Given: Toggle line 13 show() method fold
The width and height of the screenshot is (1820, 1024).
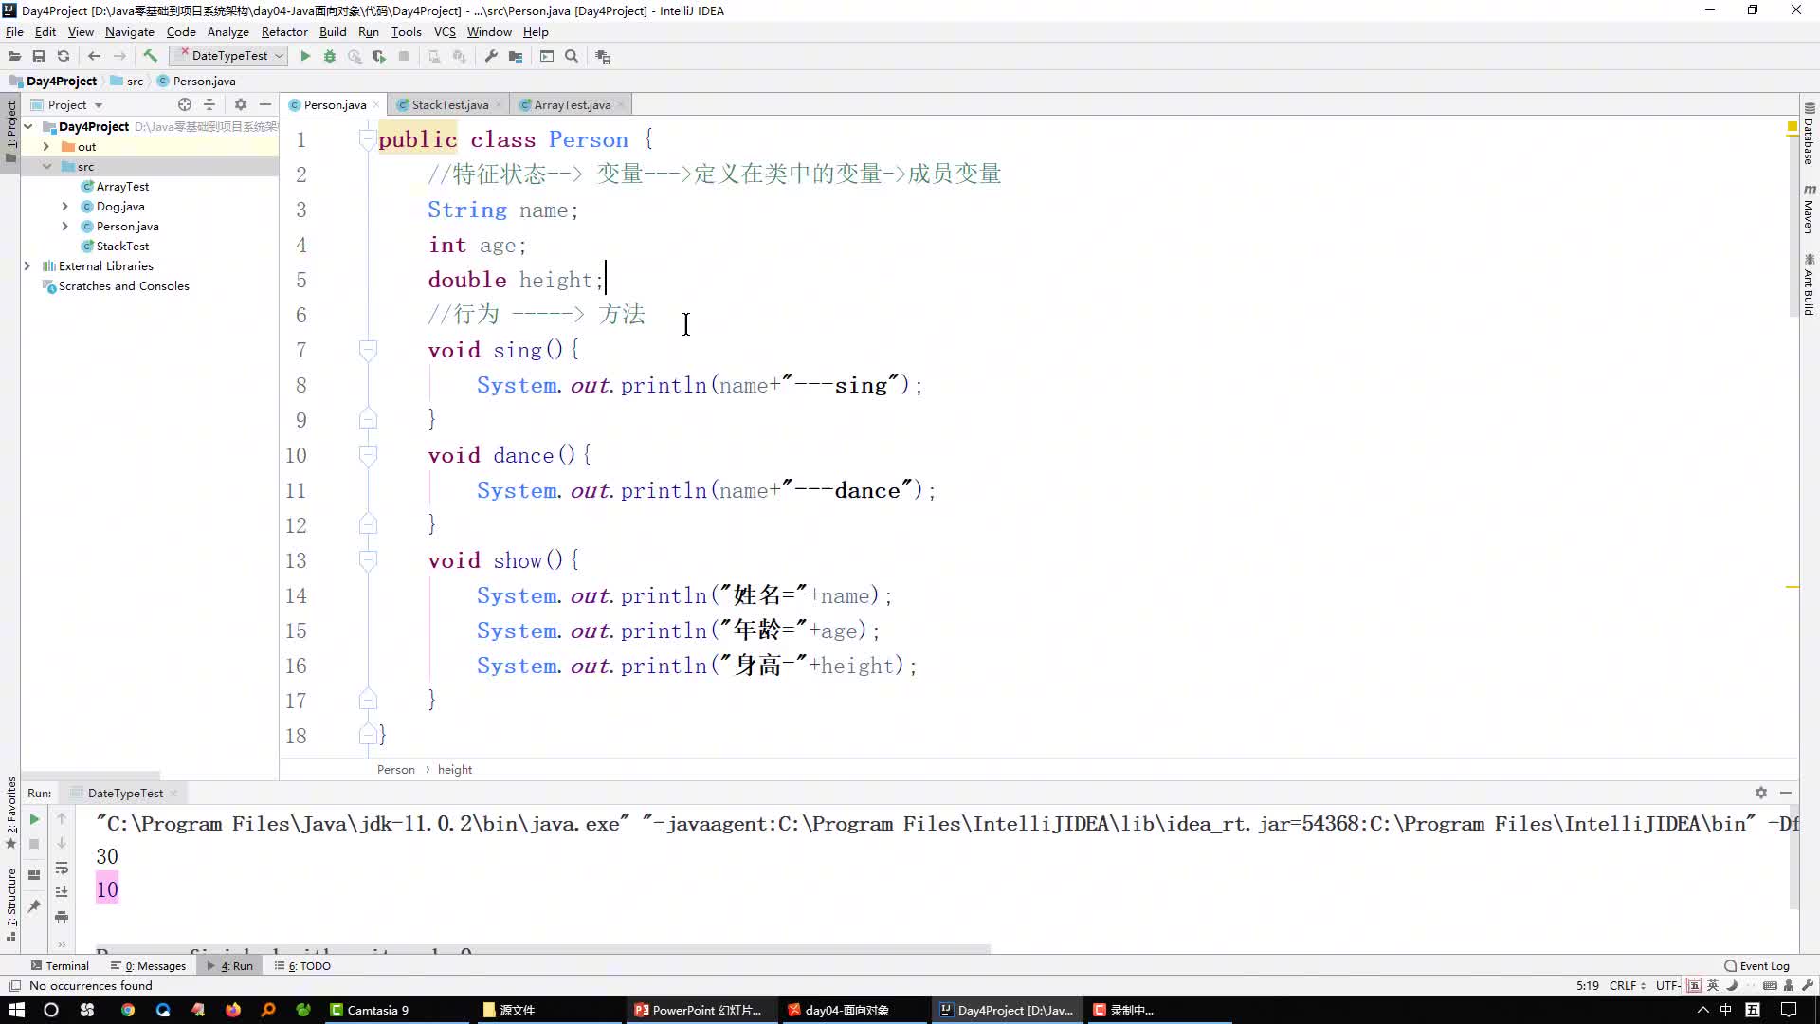Looking at the screenshot, I should 366,560.
